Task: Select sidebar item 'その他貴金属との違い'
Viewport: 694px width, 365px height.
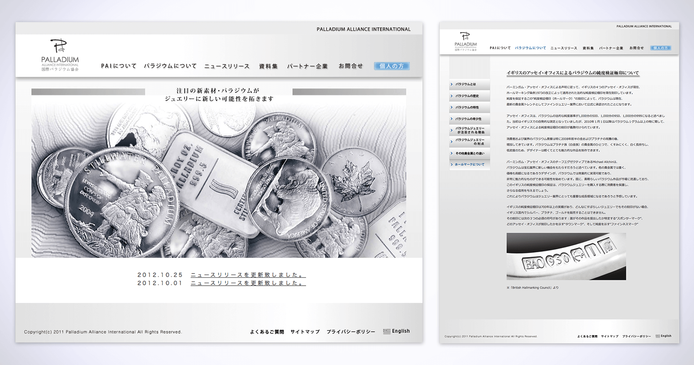Action: tap(470, 153)
